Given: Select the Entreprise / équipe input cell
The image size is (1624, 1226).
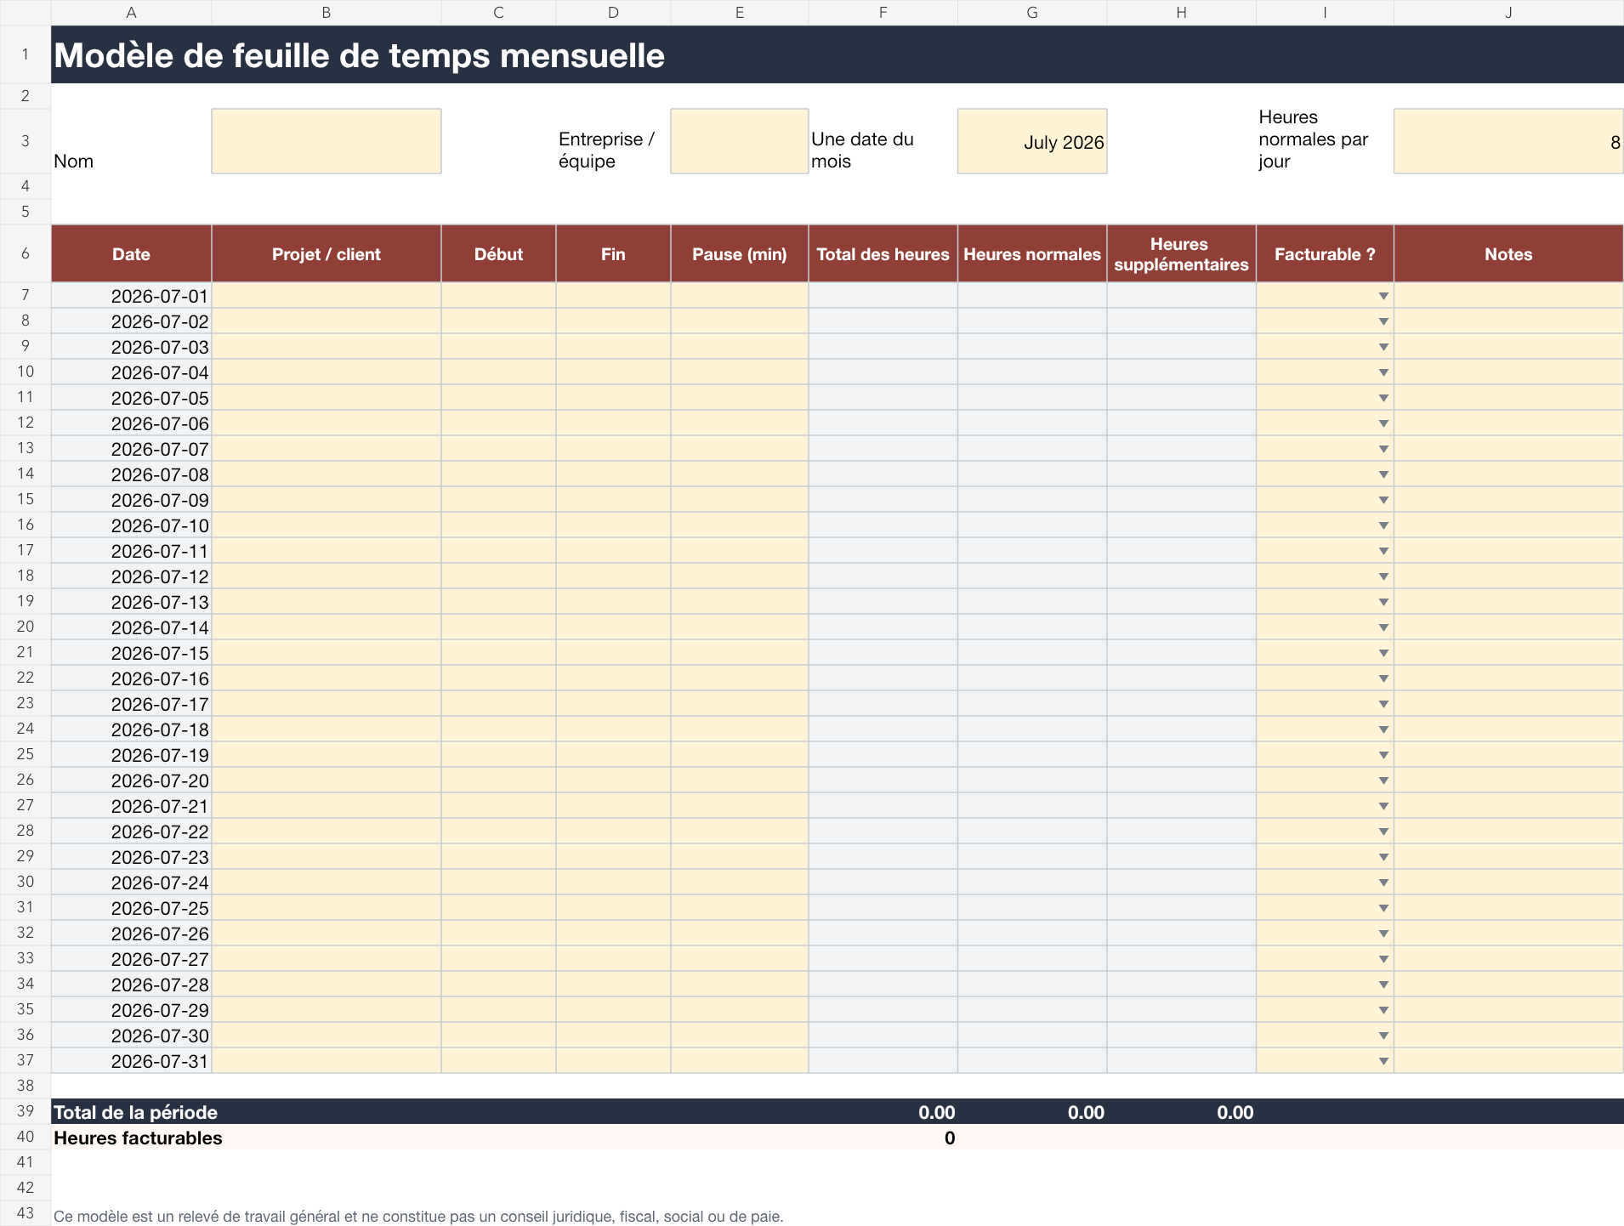Looking at the screenshot, I should coord(739,141).
